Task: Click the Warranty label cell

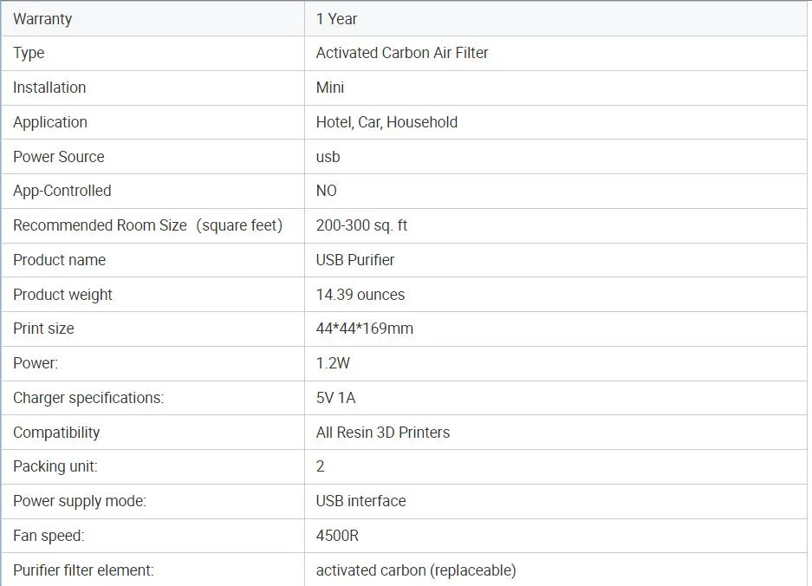Action: (42, 19)
